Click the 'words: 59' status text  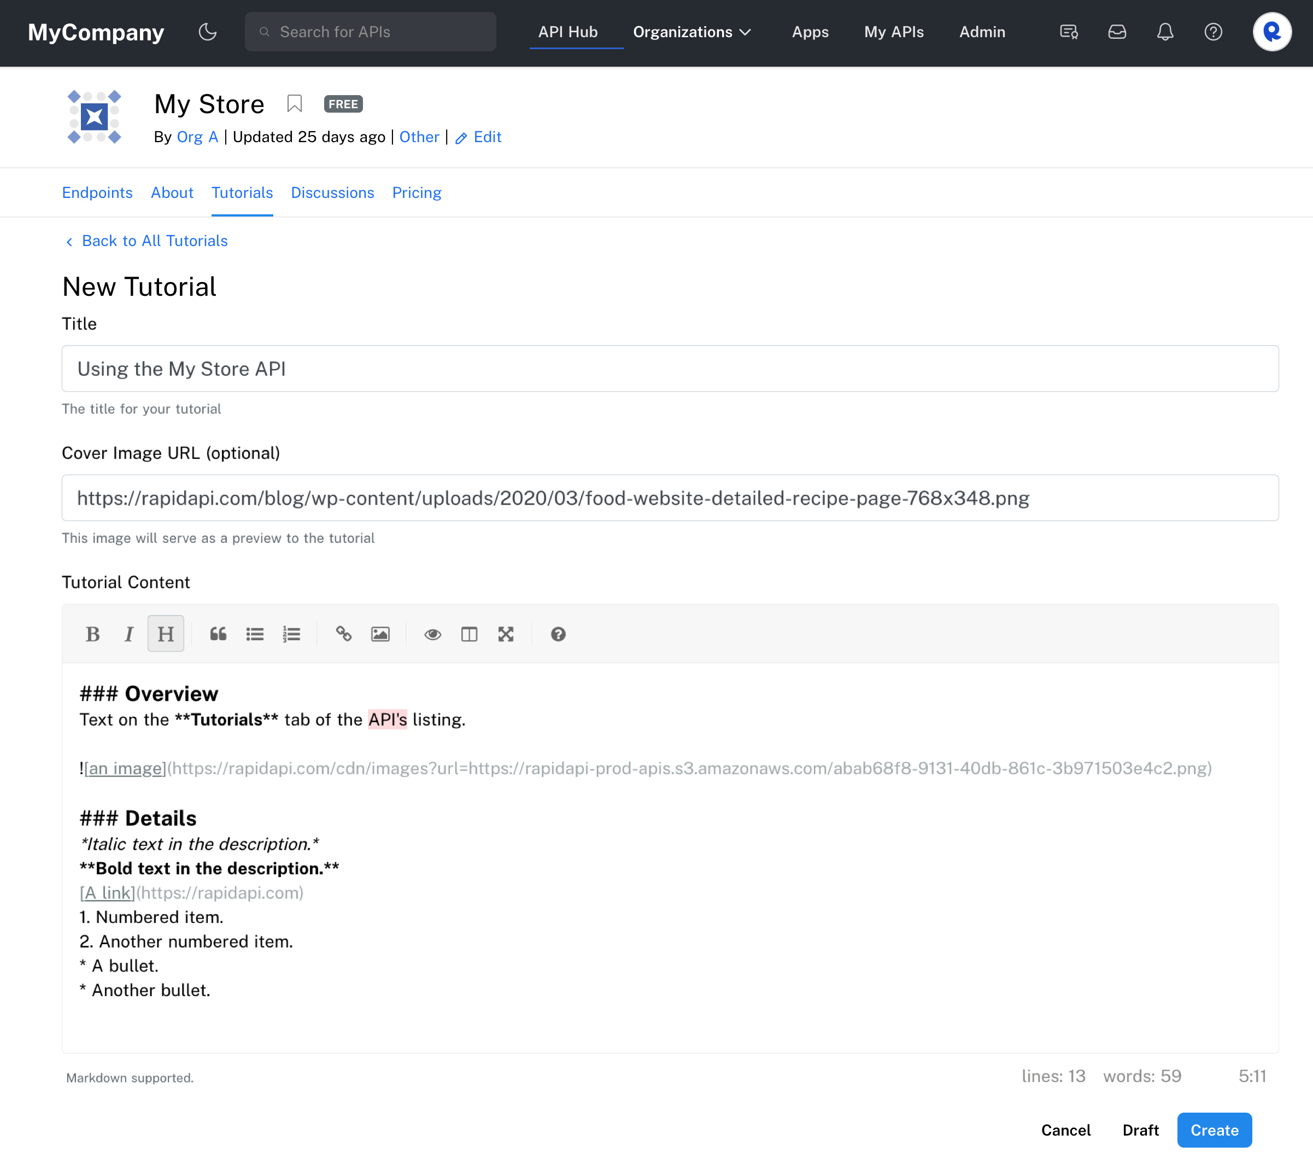[x=1142, y=1077]
